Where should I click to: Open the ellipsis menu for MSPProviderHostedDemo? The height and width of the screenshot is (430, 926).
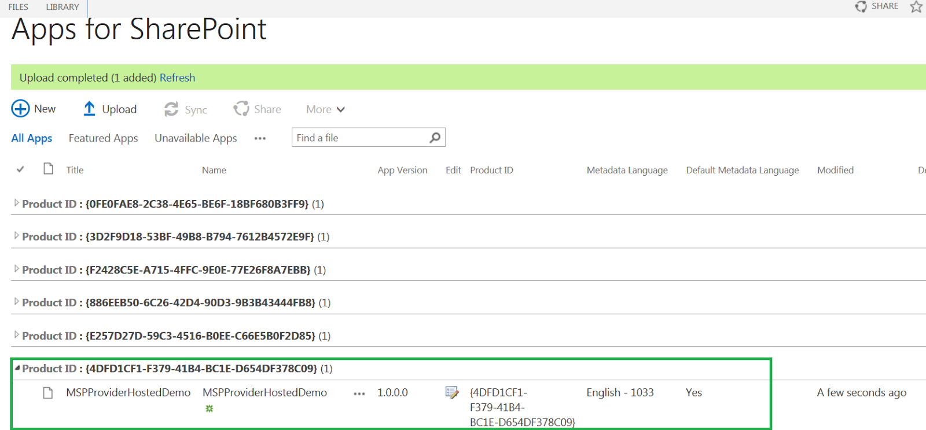point(359,394)
